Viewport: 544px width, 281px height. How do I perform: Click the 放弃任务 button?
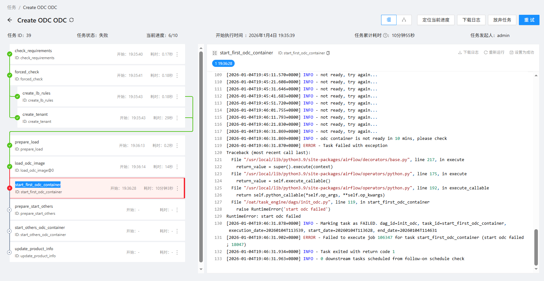[502, 20]
